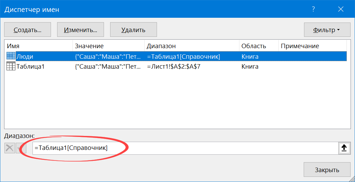Viewport: 355px width, 182px height.
Task: Click the Создать... button
Action: pos(28,30)
